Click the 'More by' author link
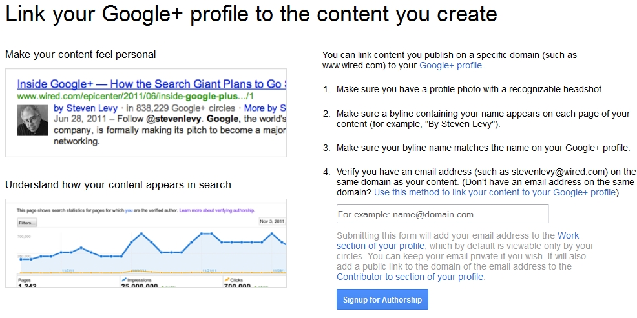The image size is (637, 318). pyautogui.click(x=265, y=108)
